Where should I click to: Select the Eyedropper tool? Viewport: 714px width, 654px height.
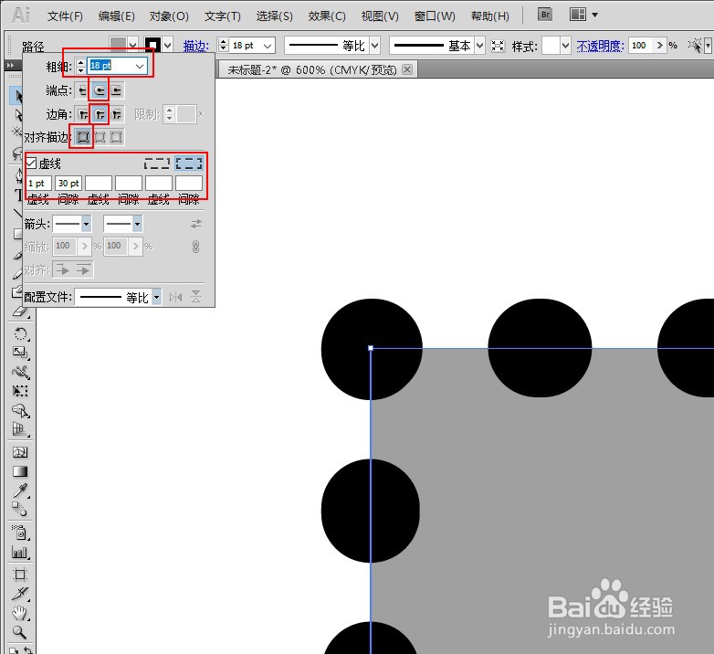(x=20, y=490)
